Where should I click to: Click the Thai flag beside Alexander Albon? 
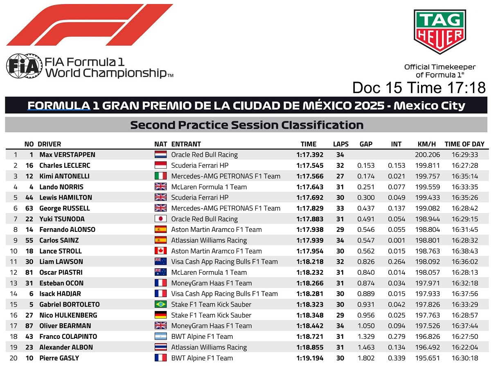(161, 347)
